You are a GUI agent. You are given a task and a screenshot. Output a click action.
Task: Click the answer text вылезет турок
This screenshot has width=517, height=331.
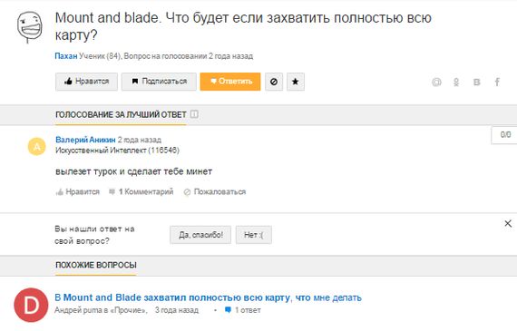133,171
